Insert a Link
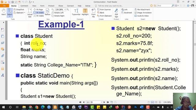This screenshot has width=196, height=110. click(x=125, y=9)
